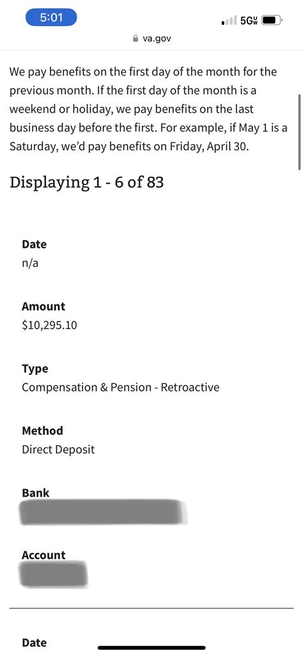Tap the Type label
This screenshot has width=303, height=656.
point(35,369)
